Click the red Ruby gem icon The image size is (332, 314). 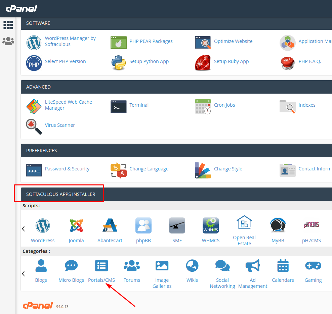tap(203, 63)
